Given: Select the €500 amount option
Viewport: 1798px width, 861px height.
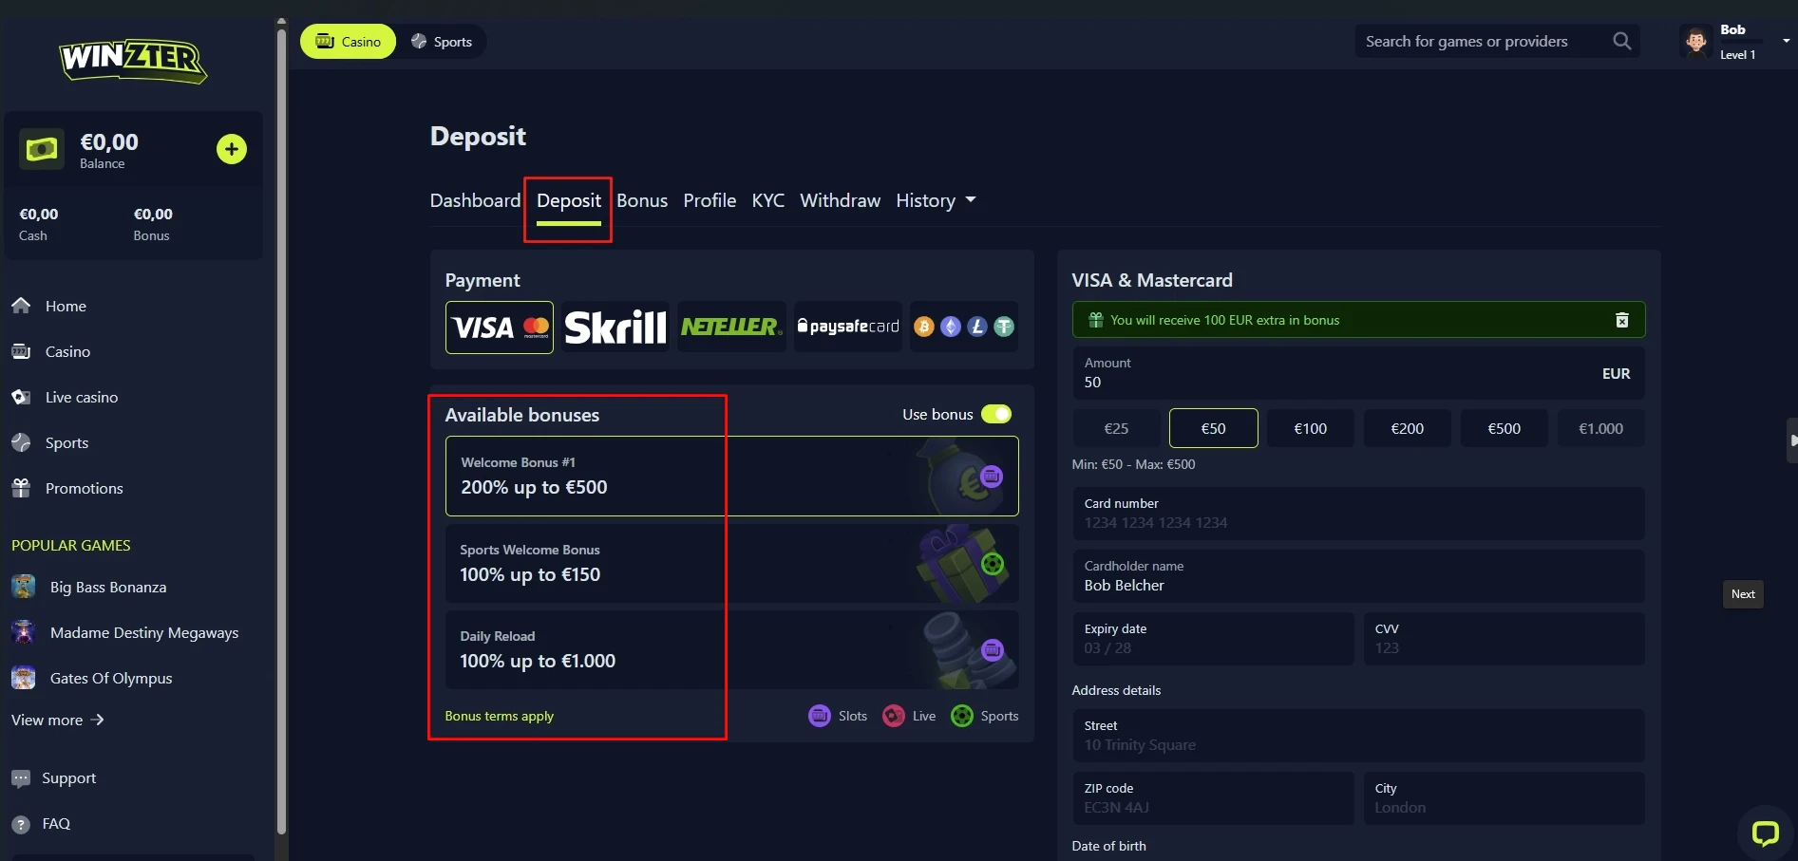Looking at the screenshot, I should click(1505, 428).
